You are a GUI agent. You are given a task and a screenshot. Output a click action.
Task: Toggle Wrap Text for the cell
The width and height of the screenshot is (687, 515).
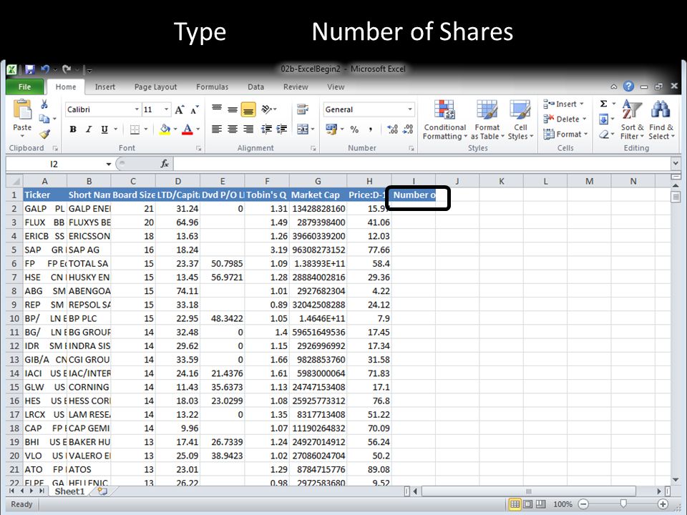click(302, 109)
